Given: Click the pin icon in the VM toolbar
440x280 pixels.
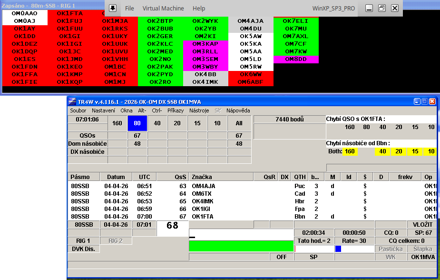Looking at the screenshot, I should (112, 8).
